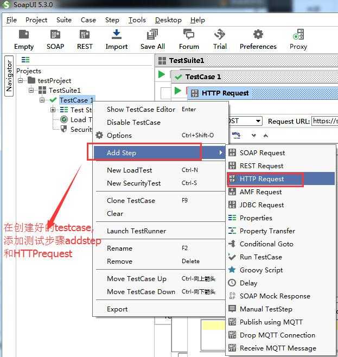Click Show TestCase Editor menu entry

(x=160, y=109)
